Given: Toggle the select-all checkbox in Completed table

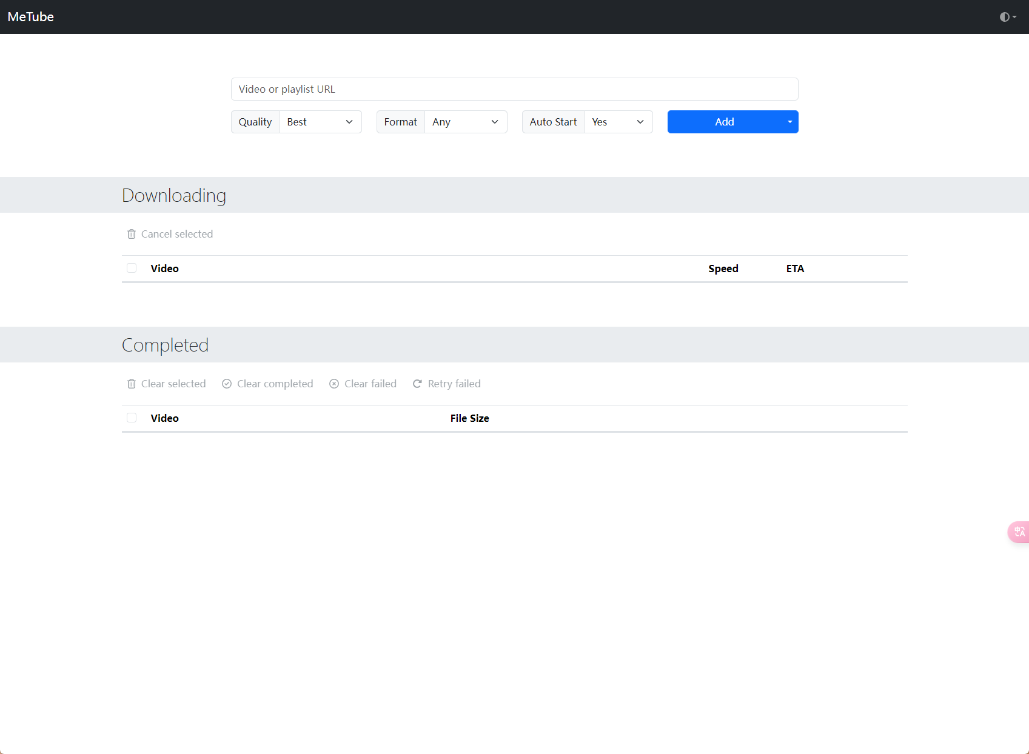Looking at the screenshot, I should pos(132,418).
